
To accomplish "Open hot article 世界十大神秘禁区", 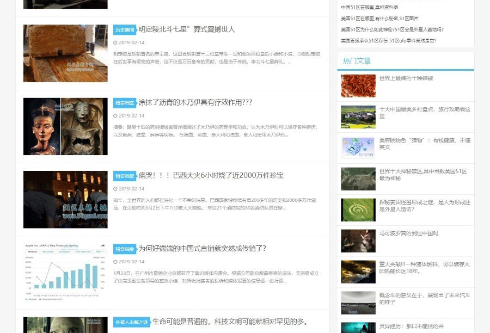I will tap(423, 175).
